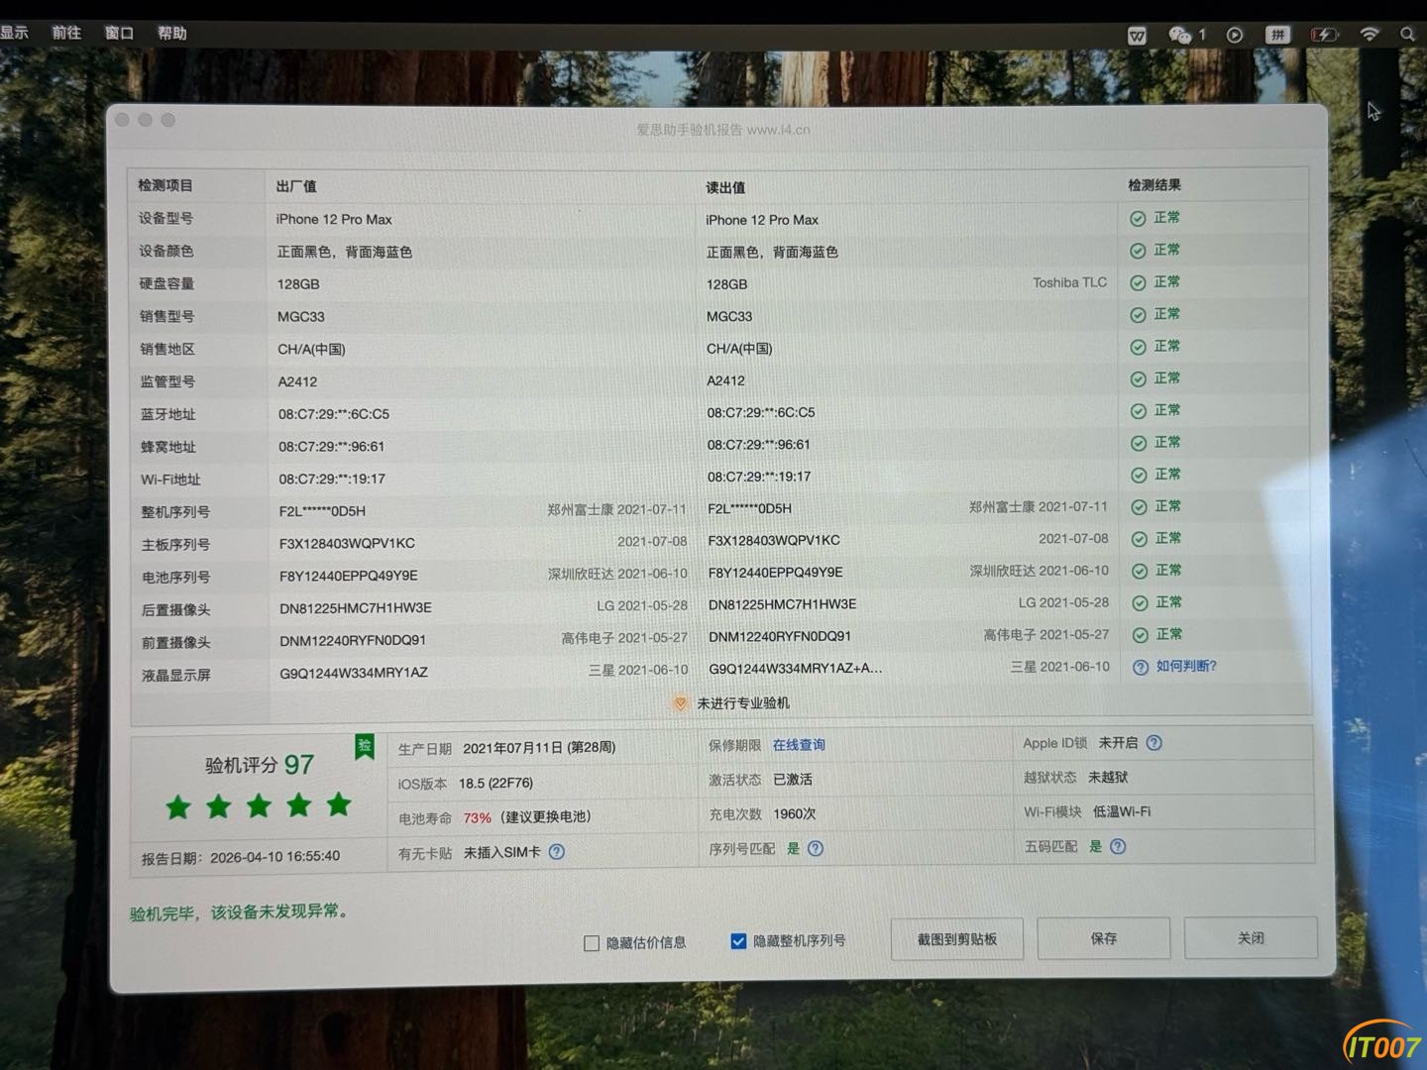The width and height of the screenshot is (1427, 1070).
Task: Click 如何判断? link
Action: point(1186,667)
